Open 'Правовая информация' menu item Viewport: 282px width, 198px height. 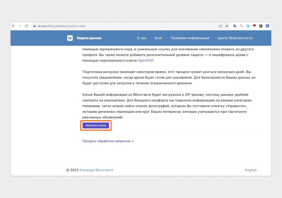pyautogui.click(x=190, y=38)
